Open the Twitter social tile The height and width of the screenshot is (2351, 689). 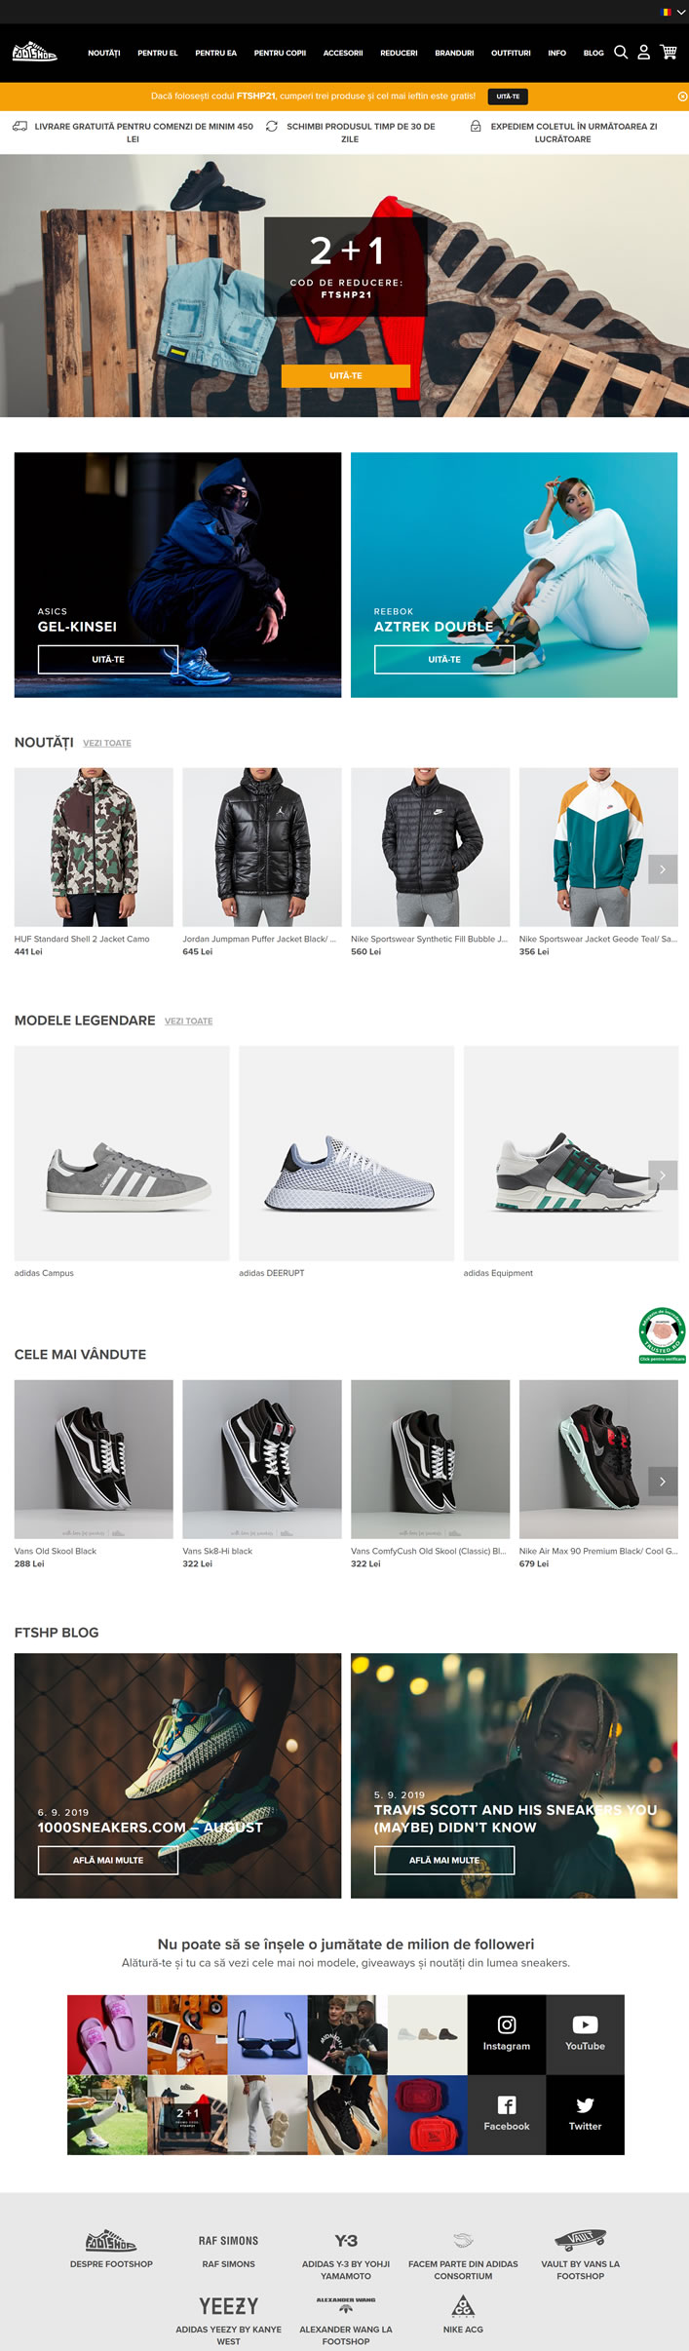coord(586,2114)
